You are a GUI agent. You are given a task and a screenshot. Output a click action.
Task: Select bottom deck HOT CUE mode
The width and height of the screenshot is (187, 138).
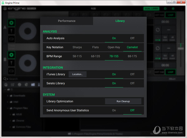[159, 72]
